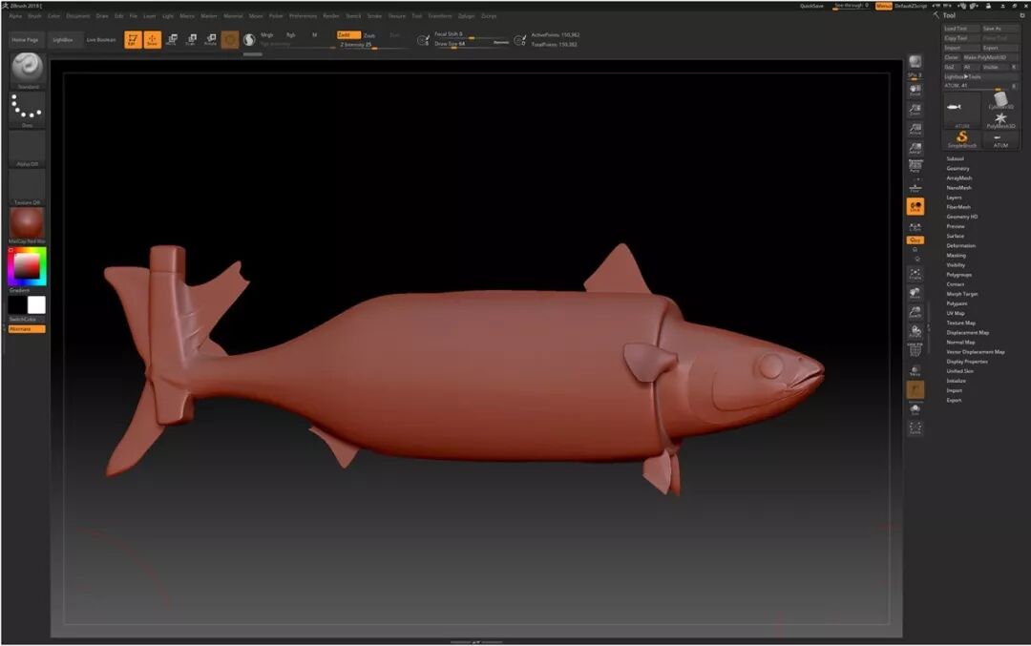
Task: Click the AAHalf icon
Action: click(915, 148)
